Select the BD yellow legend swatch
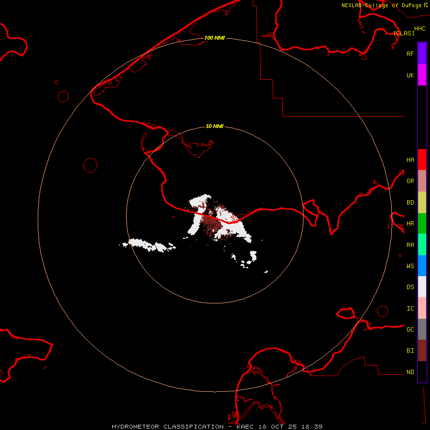 pyautogui.click(x=422, y=203)
